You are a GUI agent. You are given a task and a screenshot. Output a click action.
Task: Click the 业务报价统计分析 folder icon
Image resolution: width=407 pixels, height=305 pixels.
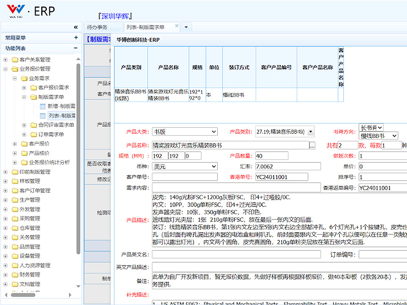pyautogui.click(x=24, y=162)
